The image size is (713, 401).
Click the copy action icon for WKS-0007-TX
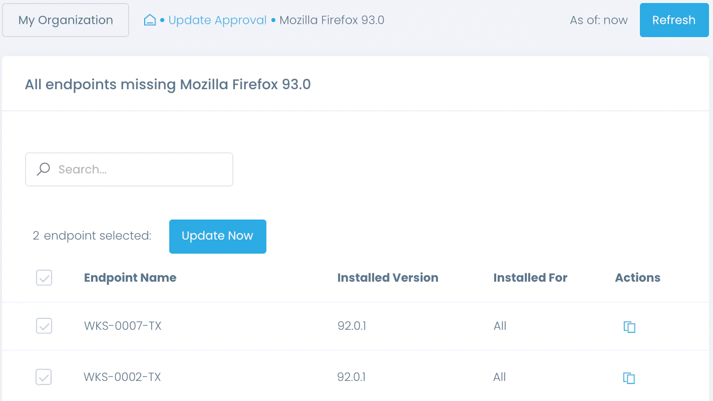pyautogui.click(x=629, y=327)
